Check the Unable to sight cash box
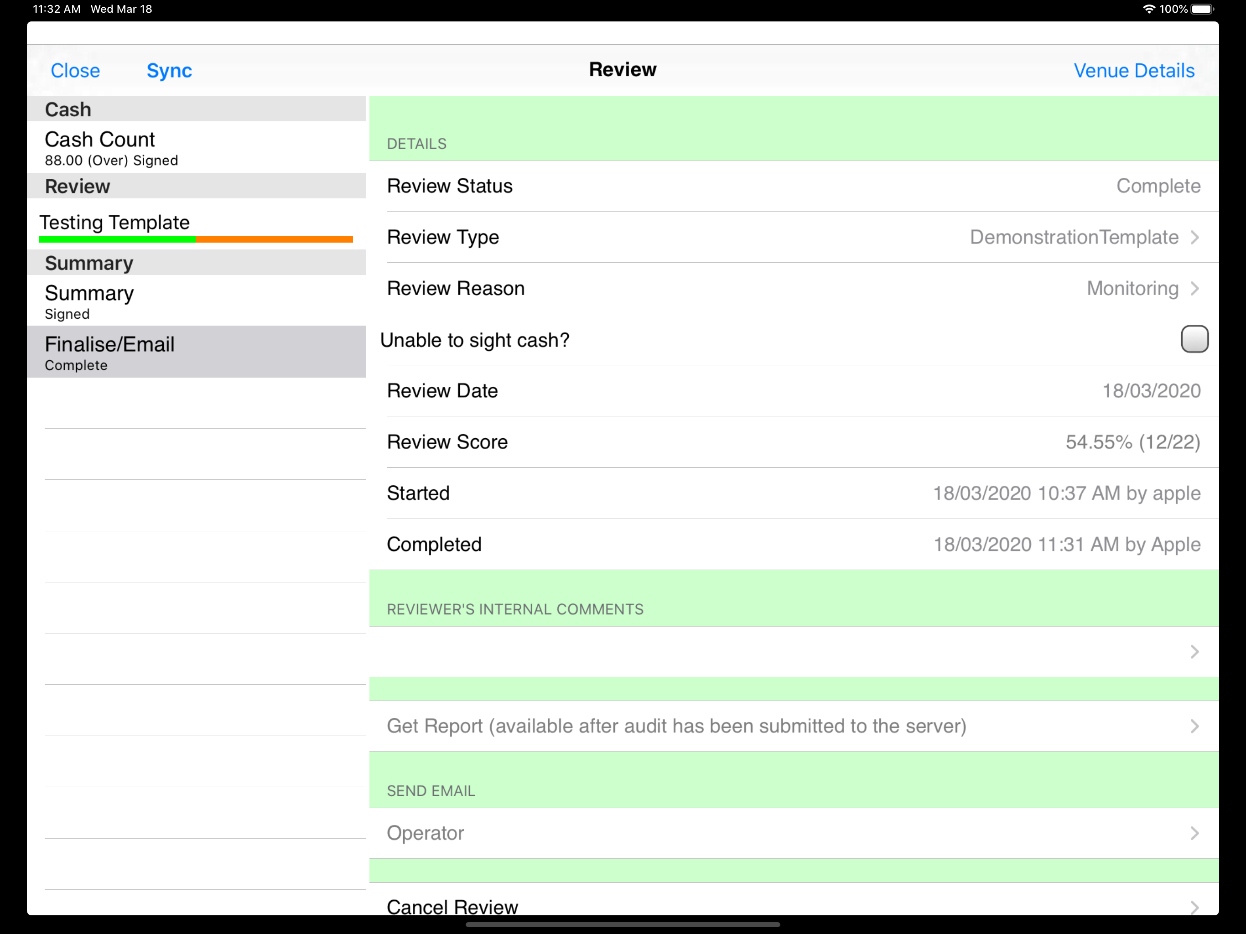 coord(1194,339)
